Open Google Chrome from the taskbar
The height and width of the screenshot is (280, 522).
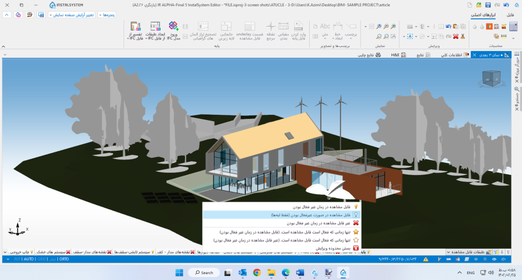[x=270, y=272]
